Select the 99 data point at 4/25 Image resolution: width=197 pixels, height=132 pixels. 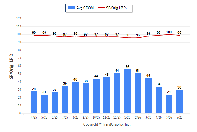[34, 35]
